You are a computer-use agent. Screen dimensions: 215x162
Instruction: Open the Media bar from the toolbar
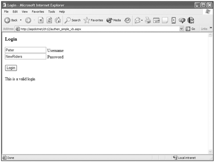[x=114, y=20]
